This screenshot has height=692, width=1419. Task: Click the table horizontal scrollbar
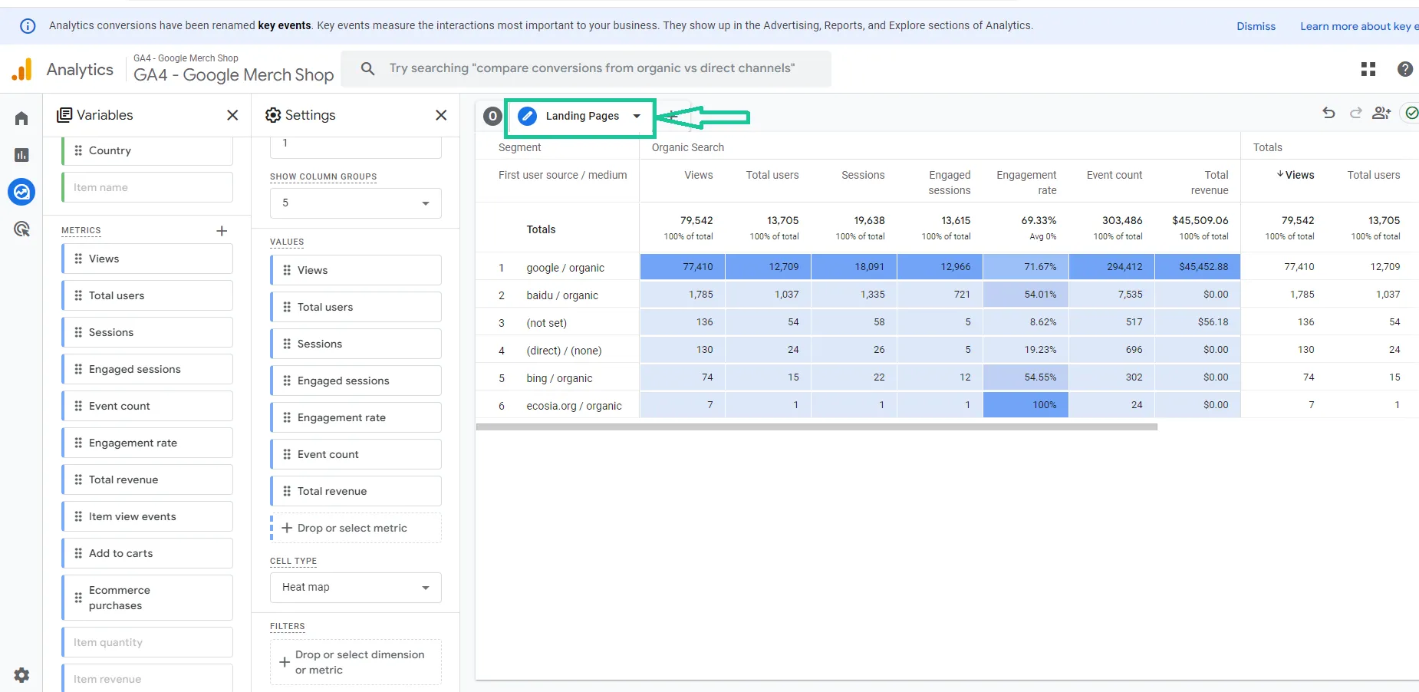coord(817,427)
